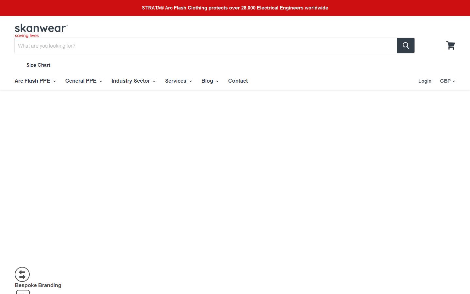Click the Bespoke Branding arrows icon
This screenshot has width=470, height=294.
click(x=22, y=274)
